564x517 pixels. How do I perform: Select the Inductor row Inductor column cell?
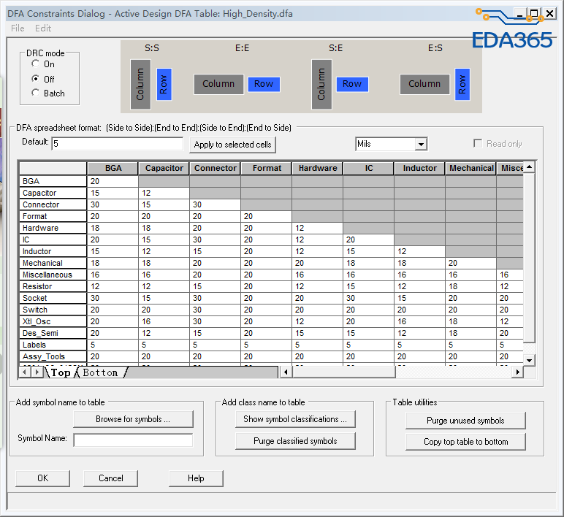point(420,251)
